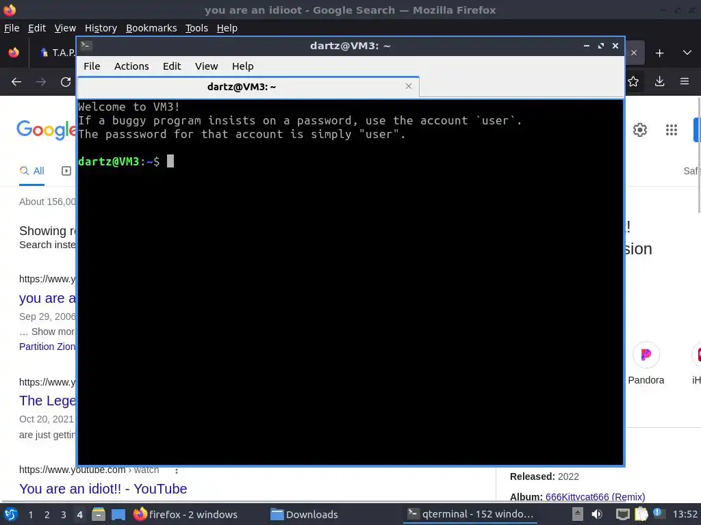Open the update notifier tray icon

pyautogui.click(x=657, y=513)
